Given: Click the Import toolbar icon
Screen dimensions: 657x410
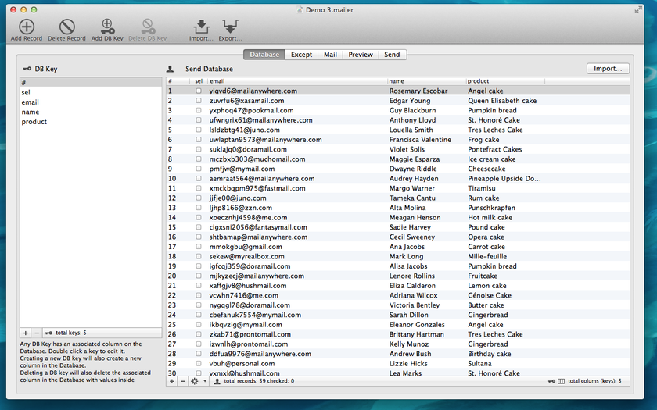Looking at the screenshot, I should click(200, 28).
